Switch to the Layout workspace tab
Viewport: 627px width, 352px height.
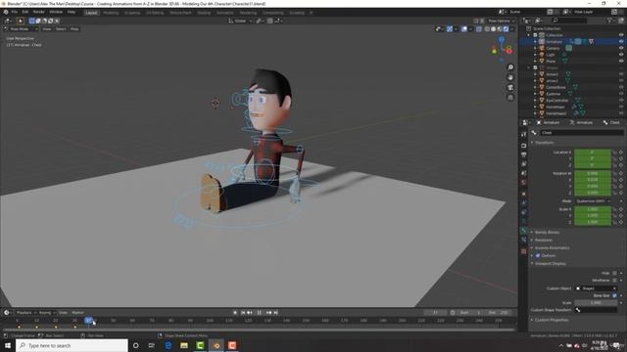click(x=91, y=13)
